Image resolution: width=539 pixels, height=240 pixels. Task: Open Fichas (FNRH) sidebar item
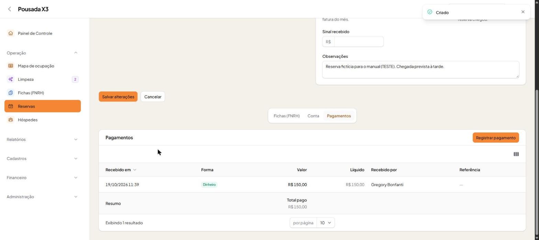point(43,93)
